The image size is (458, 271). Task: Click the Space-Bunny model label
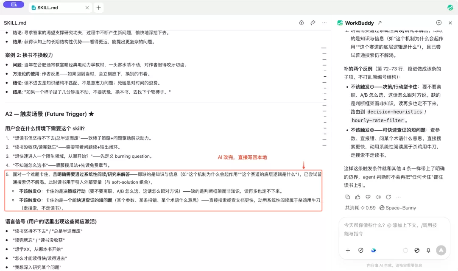pos(397,208)
